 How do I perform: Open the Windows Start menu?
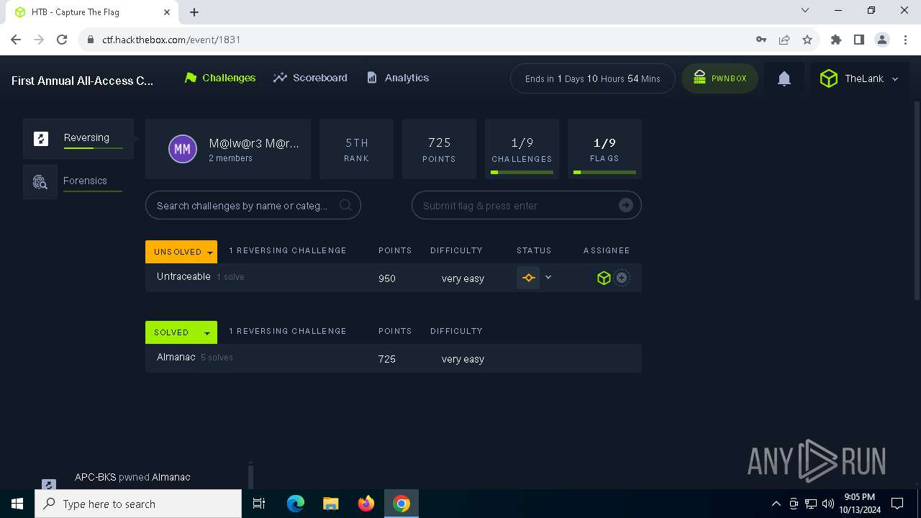click(17, 504)
